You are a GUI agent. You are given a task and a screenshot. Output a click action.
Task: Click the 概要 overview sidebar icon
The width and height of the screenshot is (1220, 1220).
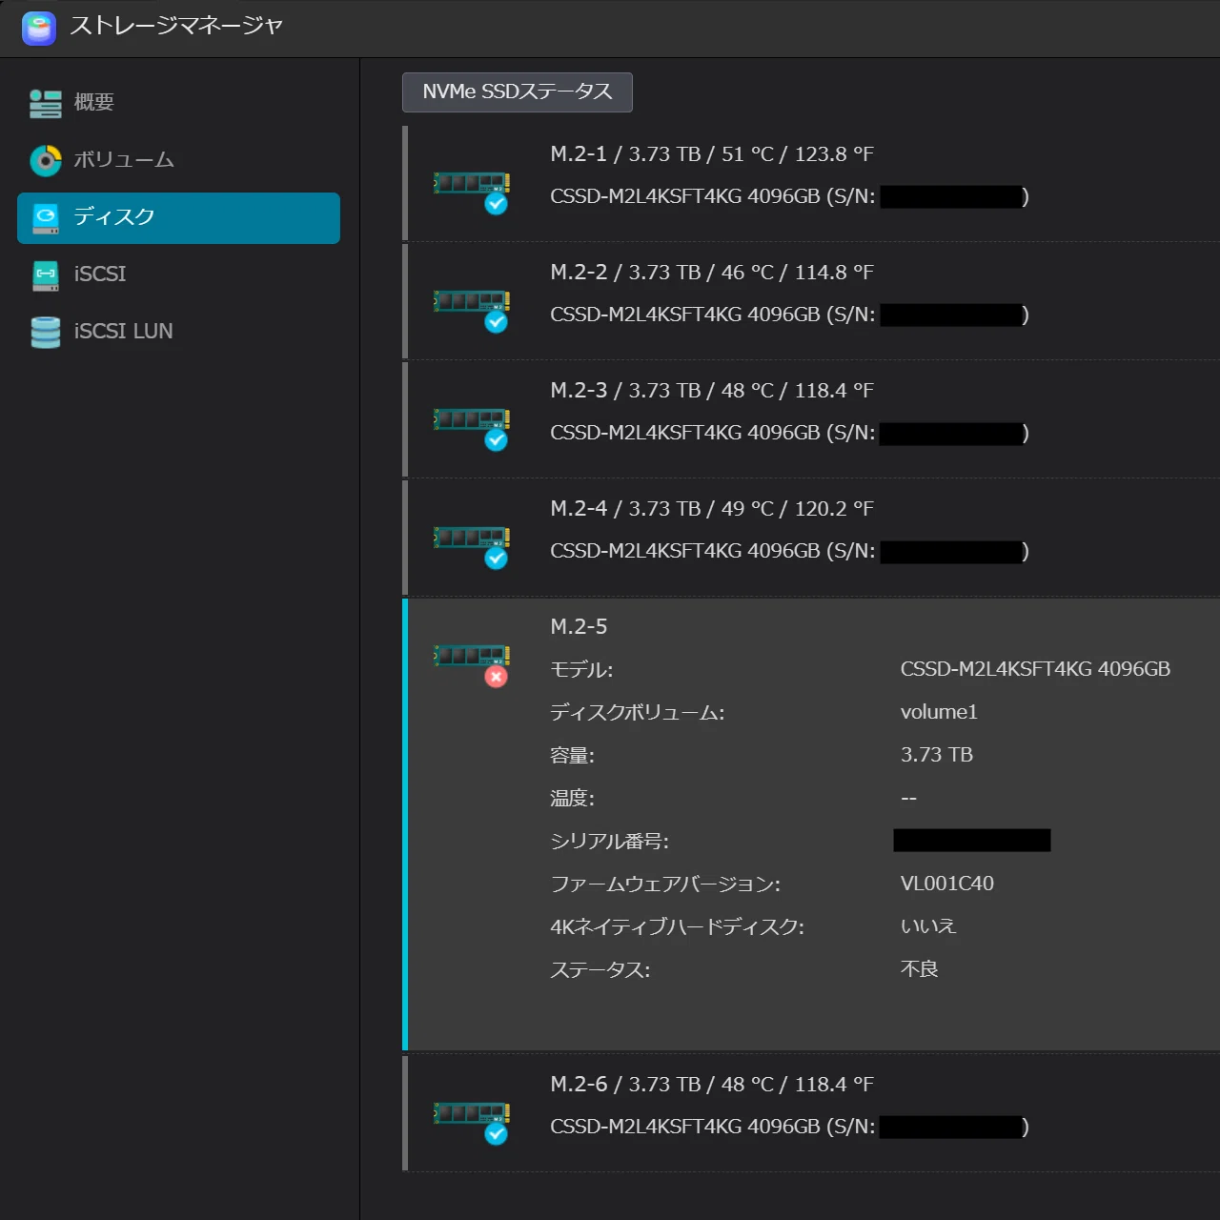[45, 103]
